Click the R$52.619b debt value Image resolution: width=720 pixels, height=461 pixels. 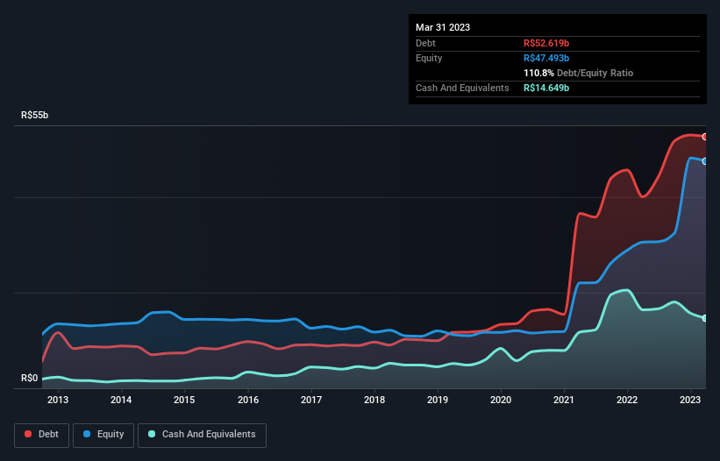point(546,43)
